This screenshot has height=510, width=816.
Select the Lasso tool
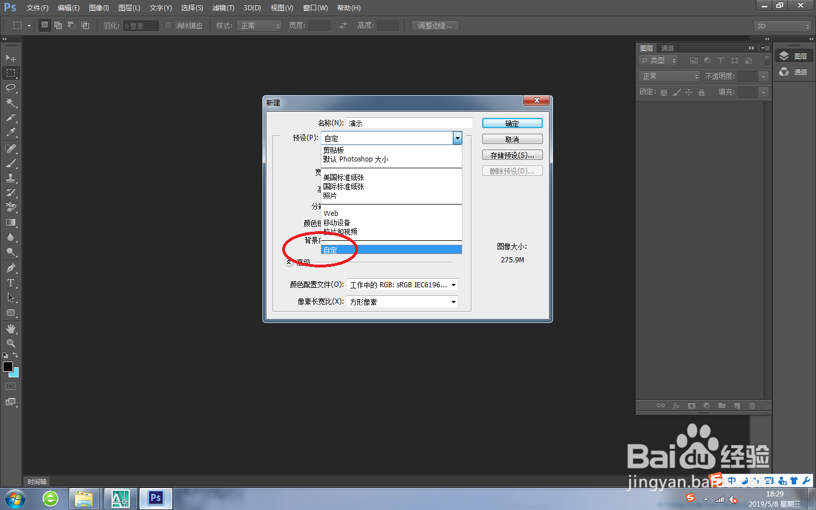(x=11, y=88)
